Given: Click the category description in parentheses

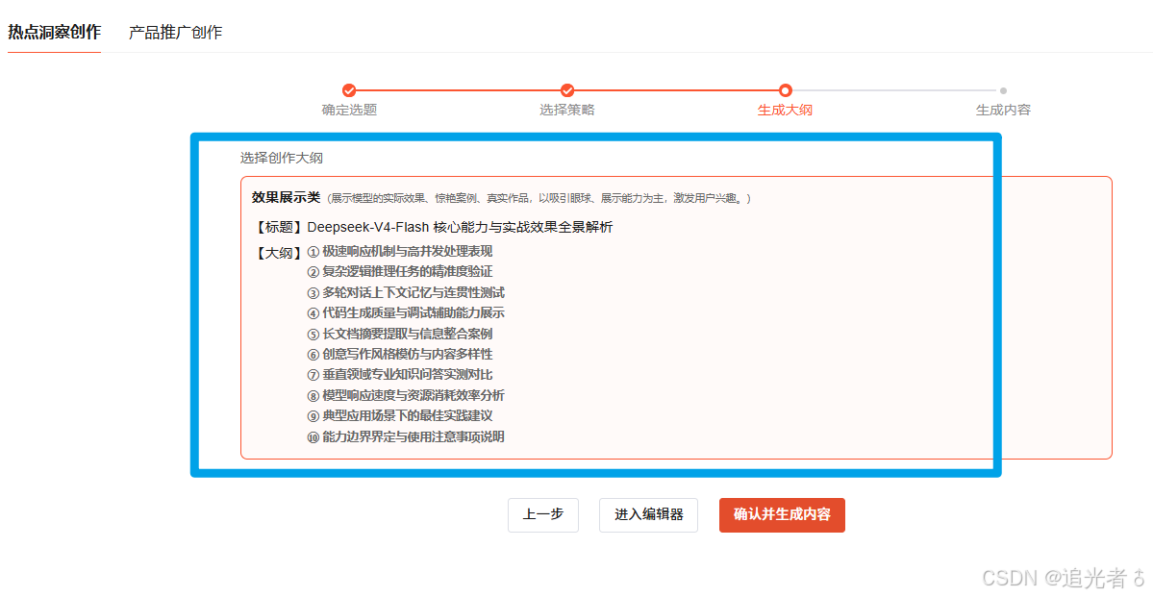Looking at the screenshot, I should (539, 198).
